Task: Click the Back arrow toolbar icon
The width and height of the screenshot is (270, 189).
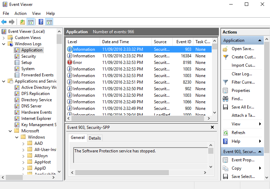Action: [4, 22]
